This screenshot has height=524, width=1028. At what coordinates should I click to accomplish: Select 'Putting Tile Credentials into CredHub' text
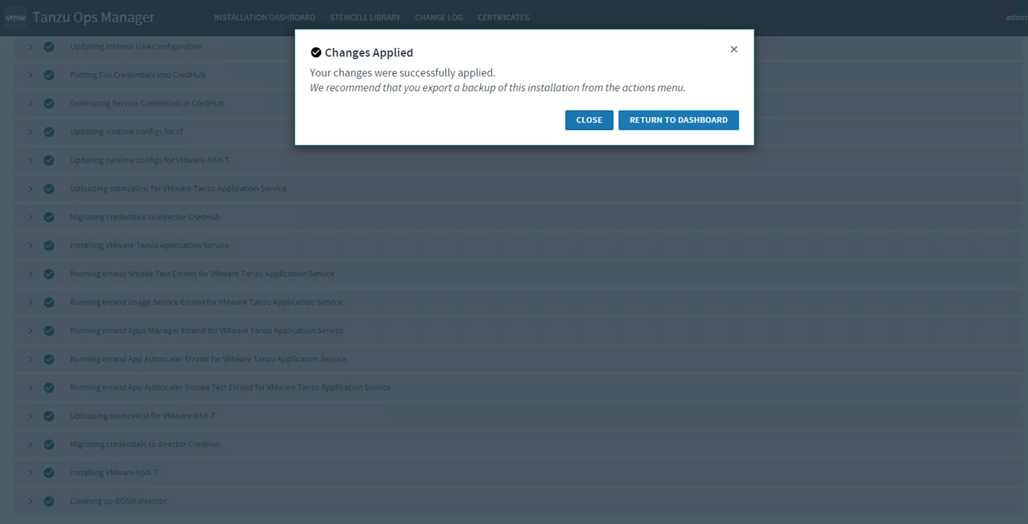(x=137, y=75)
